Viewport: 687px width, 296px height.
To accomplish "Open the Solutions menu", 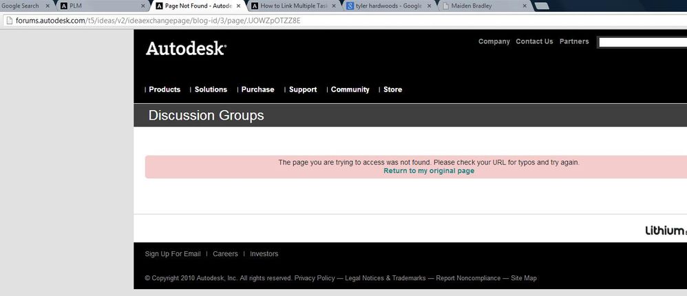I will point(211,89).
